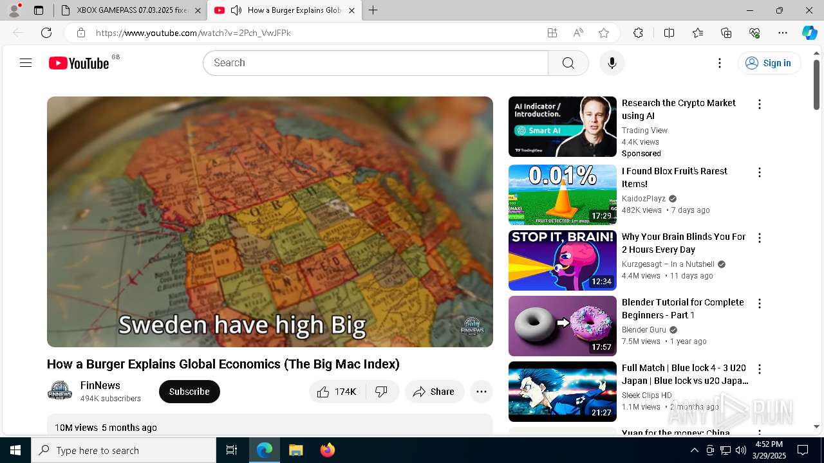Open the FinNews channel name link
This screenshot has height=463, width=824.
pos(100,385)
